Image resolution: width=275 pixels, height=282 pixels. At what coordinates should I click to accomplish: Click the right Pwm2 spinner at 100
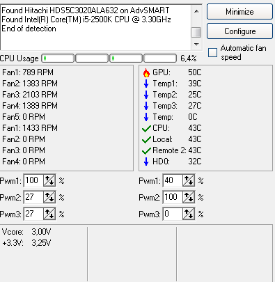tap(189, 197)
